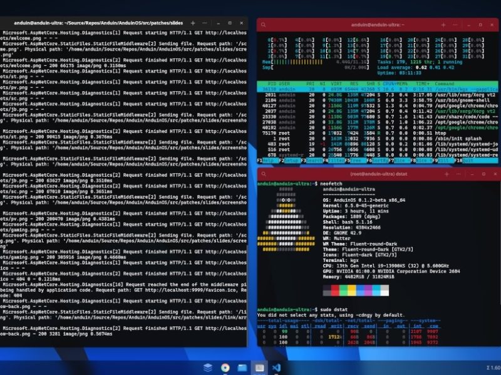Sort htop by the PID column header
The image size is (501, 375).
pyautogui.click(x=272, y=84)
